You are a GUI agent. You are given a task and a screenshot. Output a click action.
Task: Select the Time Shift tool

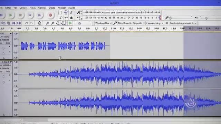(66, 18)
